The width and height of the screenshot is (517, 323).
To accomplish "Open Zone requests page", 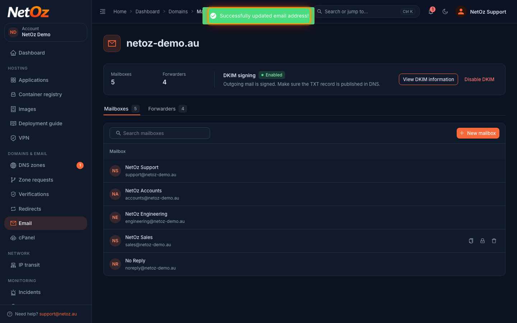I will coord(46,180).
